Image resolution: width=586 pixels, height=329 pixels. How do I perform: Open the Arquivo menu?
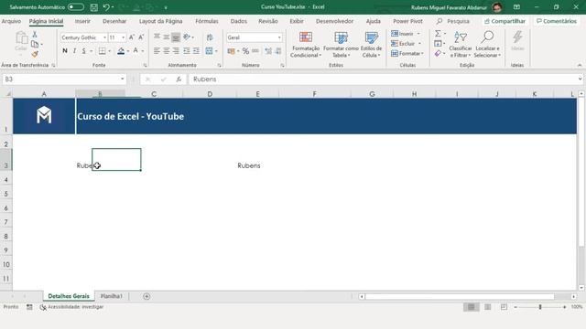click(x=11, y=21)
